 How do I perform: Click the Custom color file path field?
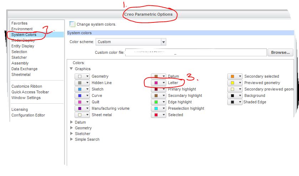(196, 52)
